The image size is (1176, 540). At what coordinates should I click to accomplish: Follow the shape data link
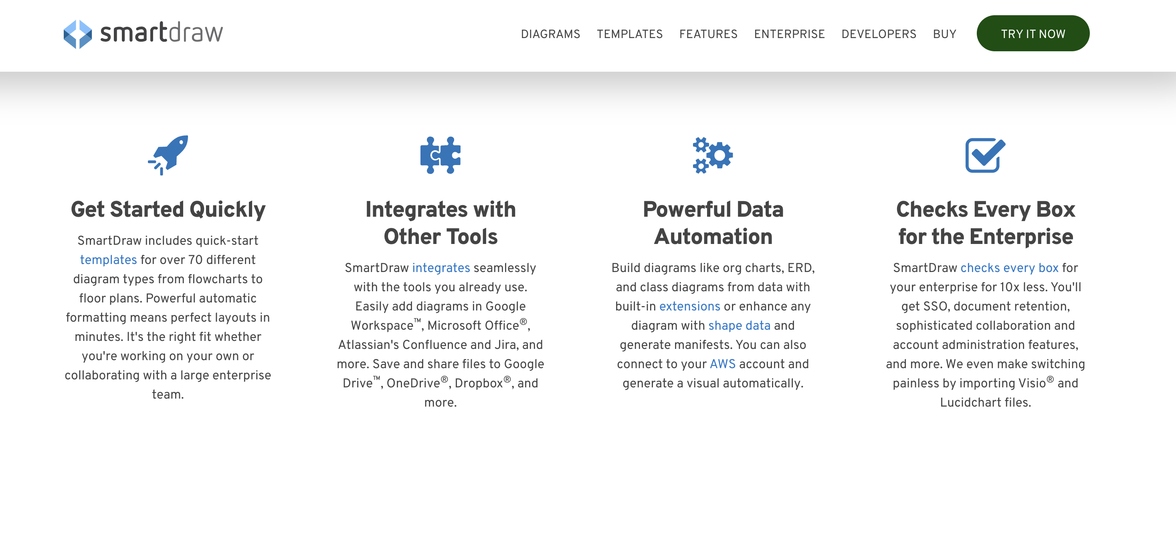pyautogui.click(x=739, y=326)
